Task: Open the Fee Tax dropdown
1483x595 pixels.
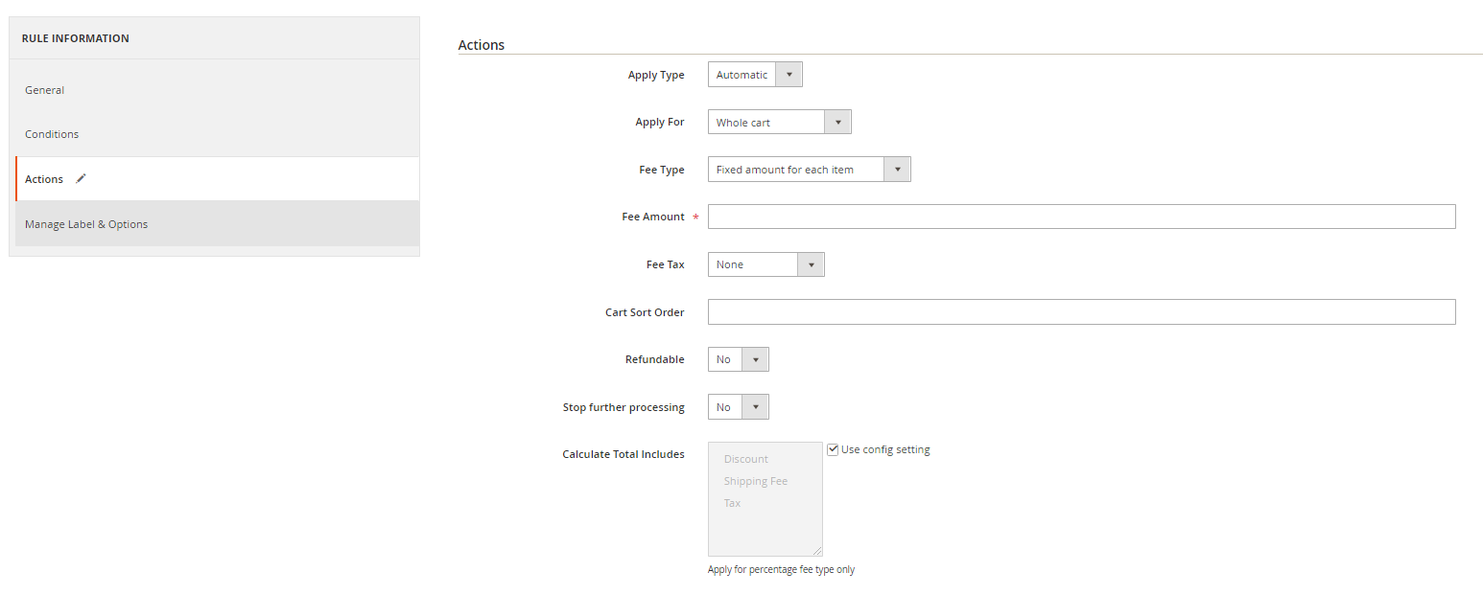Action: (765, 264)
